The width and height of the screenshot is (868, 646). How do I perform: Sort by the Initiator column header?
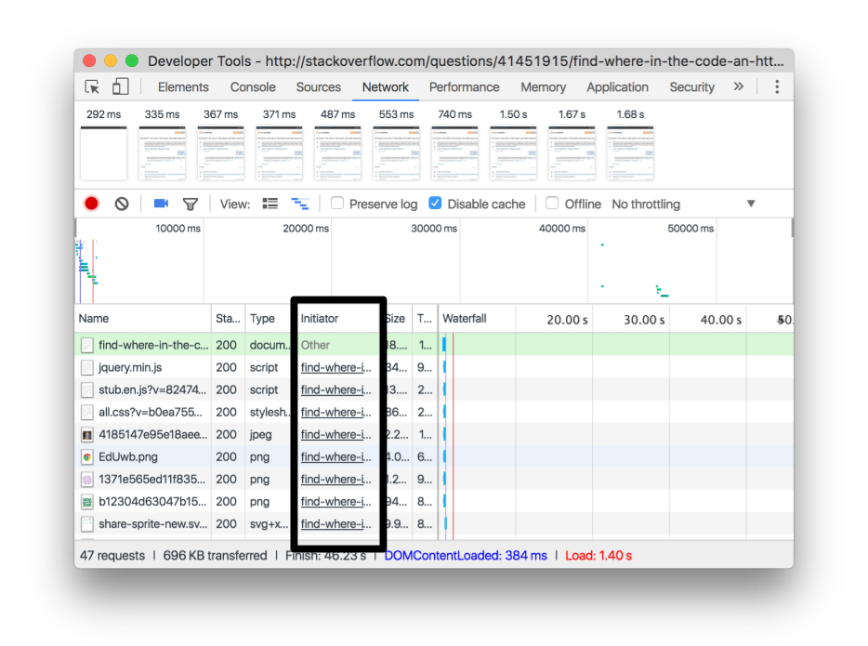click(338, 318)
